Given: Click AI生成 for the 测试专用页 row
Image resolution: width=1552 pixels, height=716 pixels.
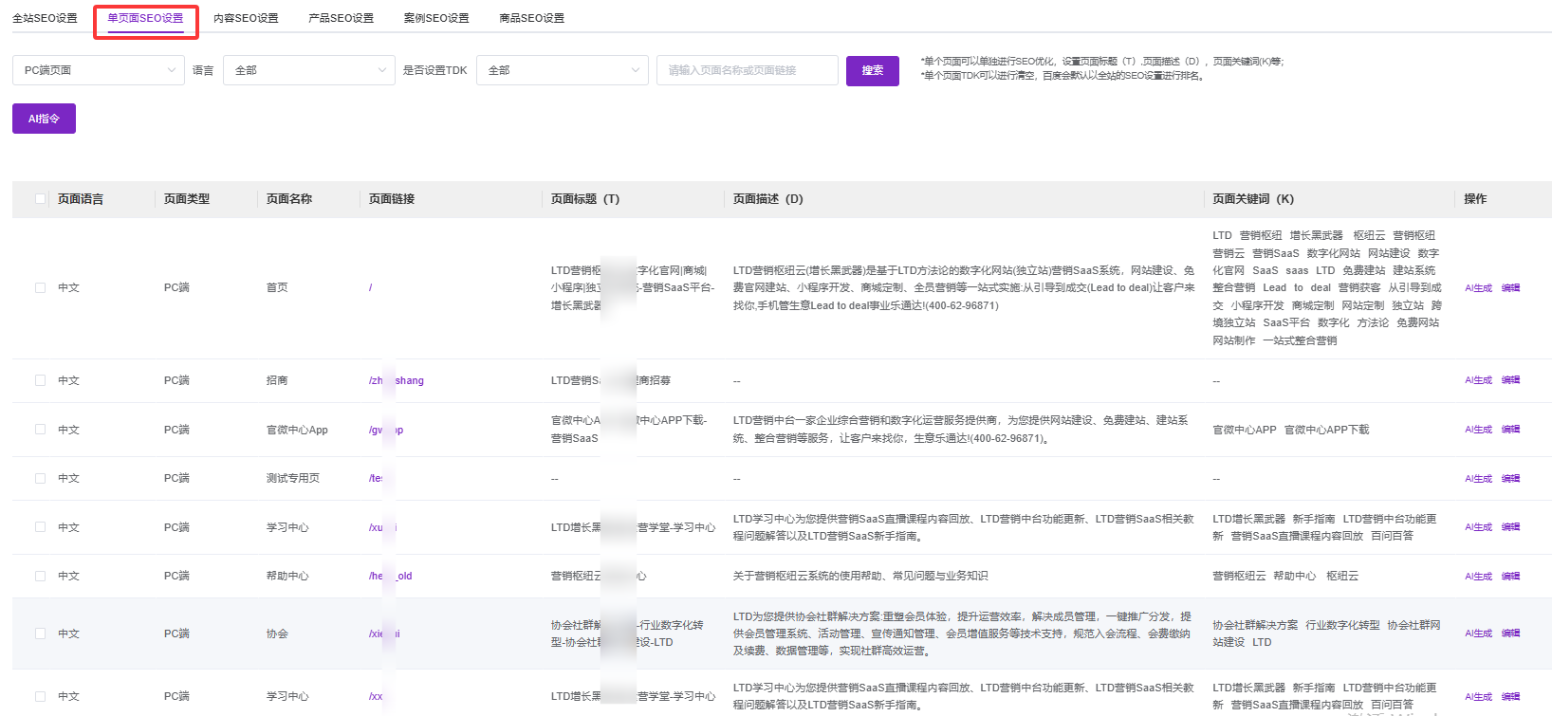Looking at the screenshot, I should tap(1478, 479).
